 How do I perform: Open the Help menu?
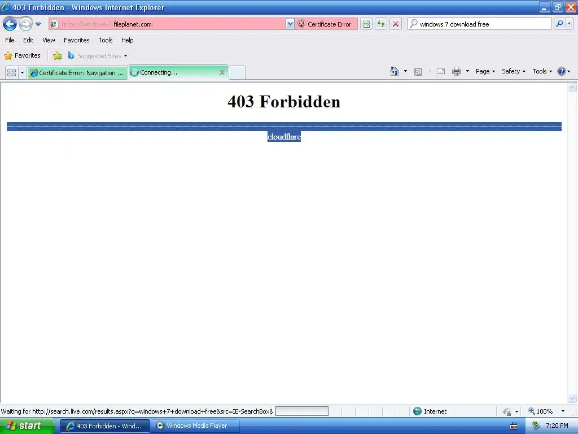pyautogui.click(x=127, y=40)
